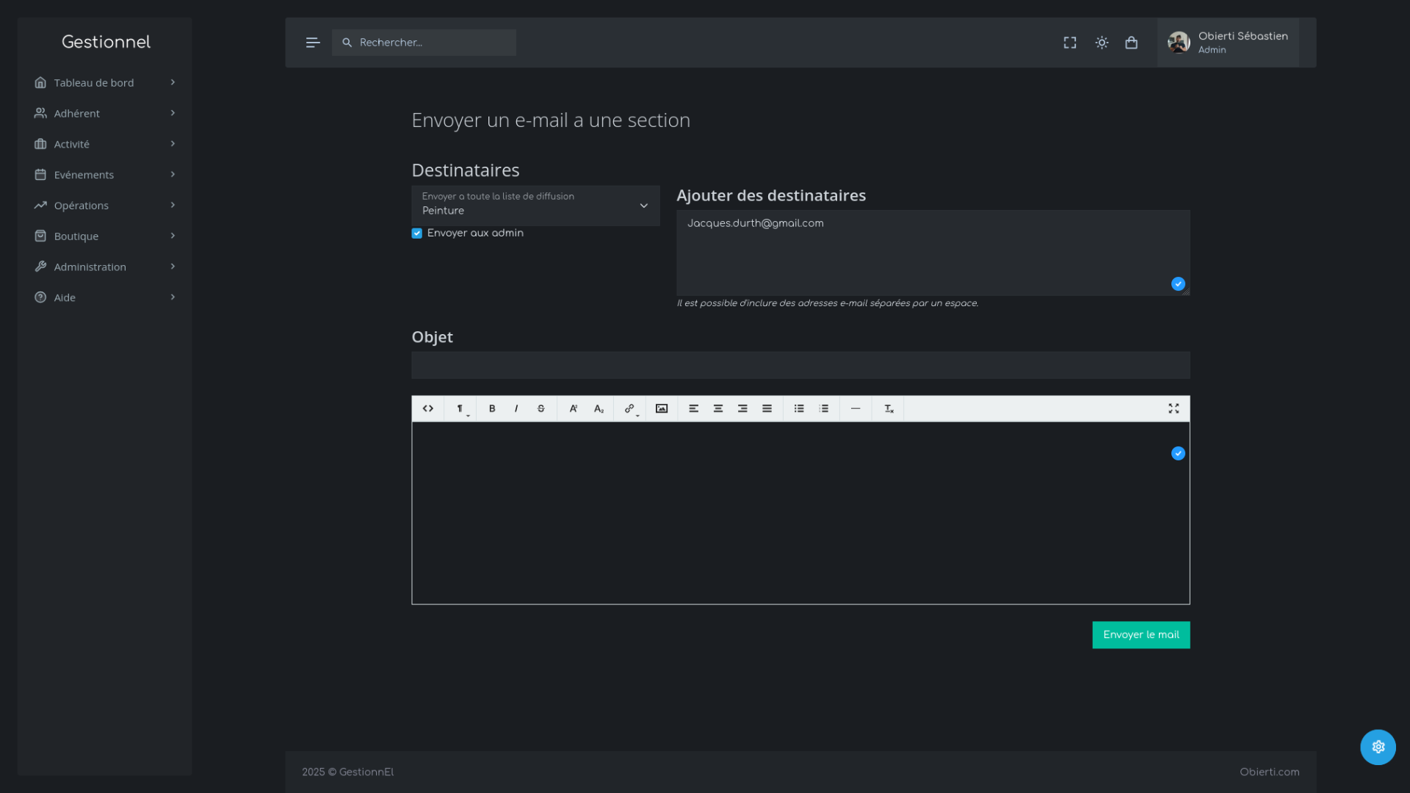Center align the email text

[x=718, y=409]
